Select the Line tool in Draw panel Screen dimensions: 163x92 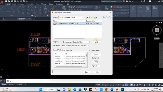click(2, 9)
